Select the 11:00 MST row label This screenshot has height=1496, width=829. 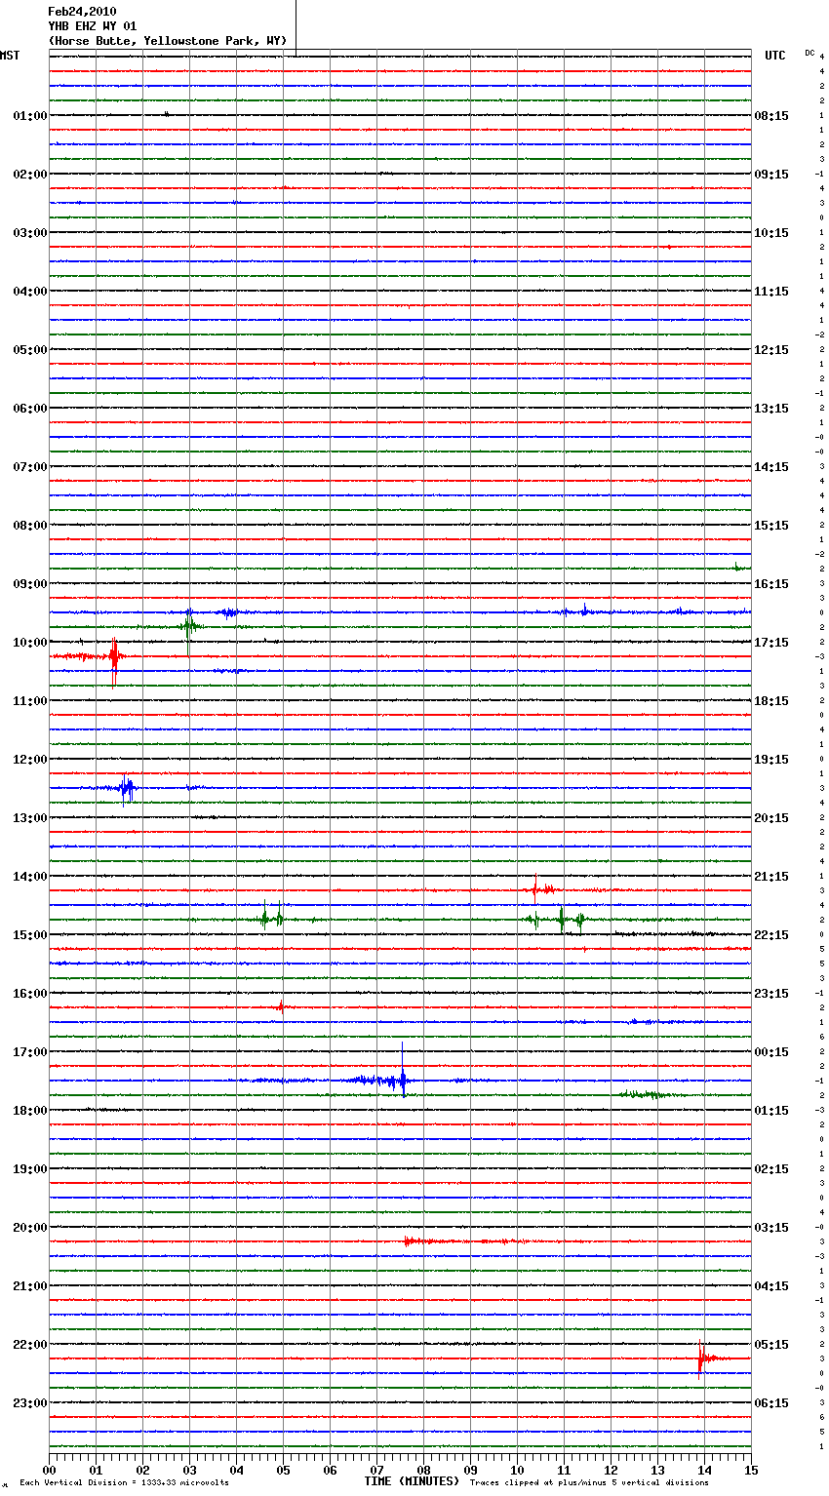(x=30, y=701)
